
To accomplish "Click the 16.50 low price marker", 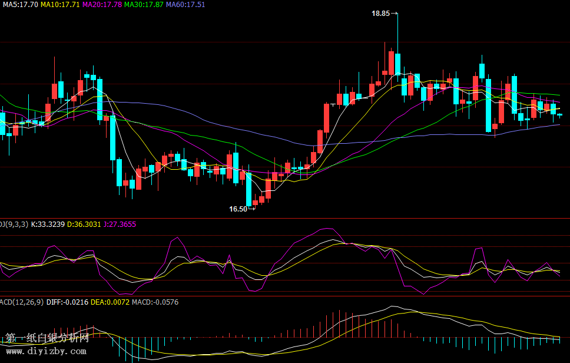I will coord(238,209).
